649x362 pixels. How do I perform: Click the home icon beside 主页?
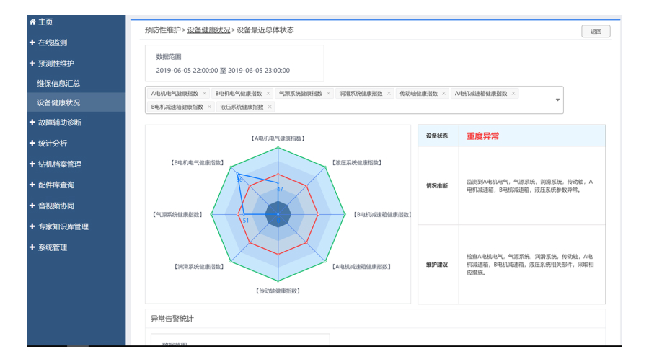coord(32,22)
